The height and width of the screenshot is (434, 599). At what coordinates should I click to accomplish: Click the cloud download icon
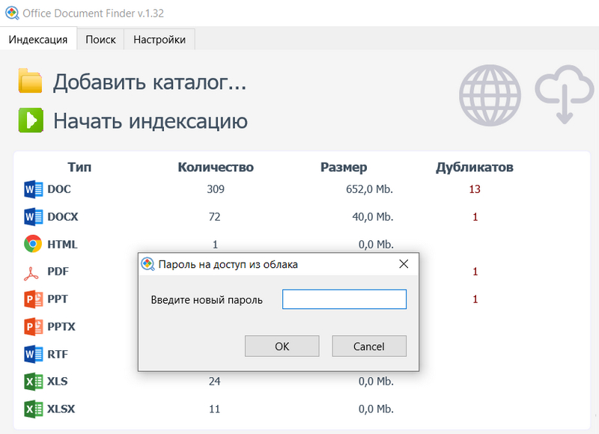tap(564, 94)
